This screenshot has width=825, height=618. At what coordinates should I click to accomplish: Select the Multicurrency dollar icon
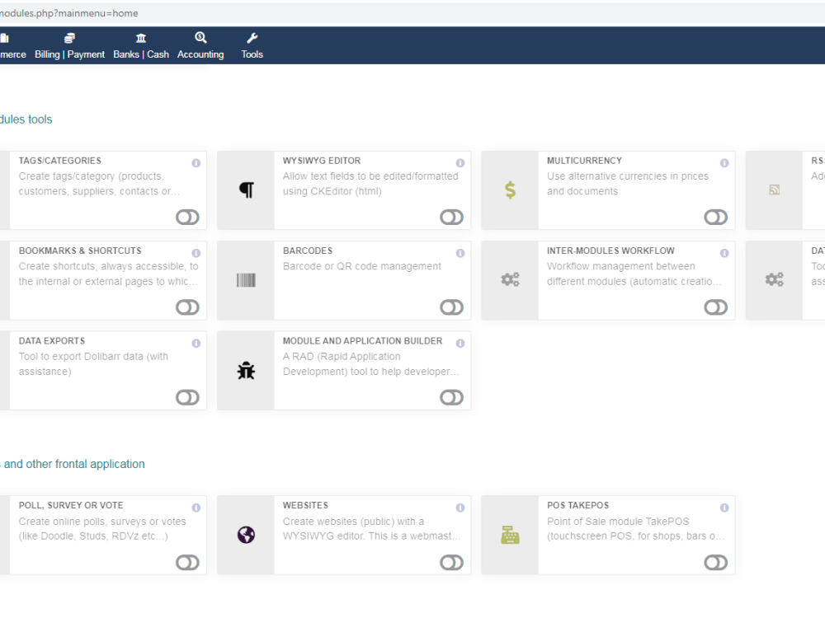[x=509, y=190]
